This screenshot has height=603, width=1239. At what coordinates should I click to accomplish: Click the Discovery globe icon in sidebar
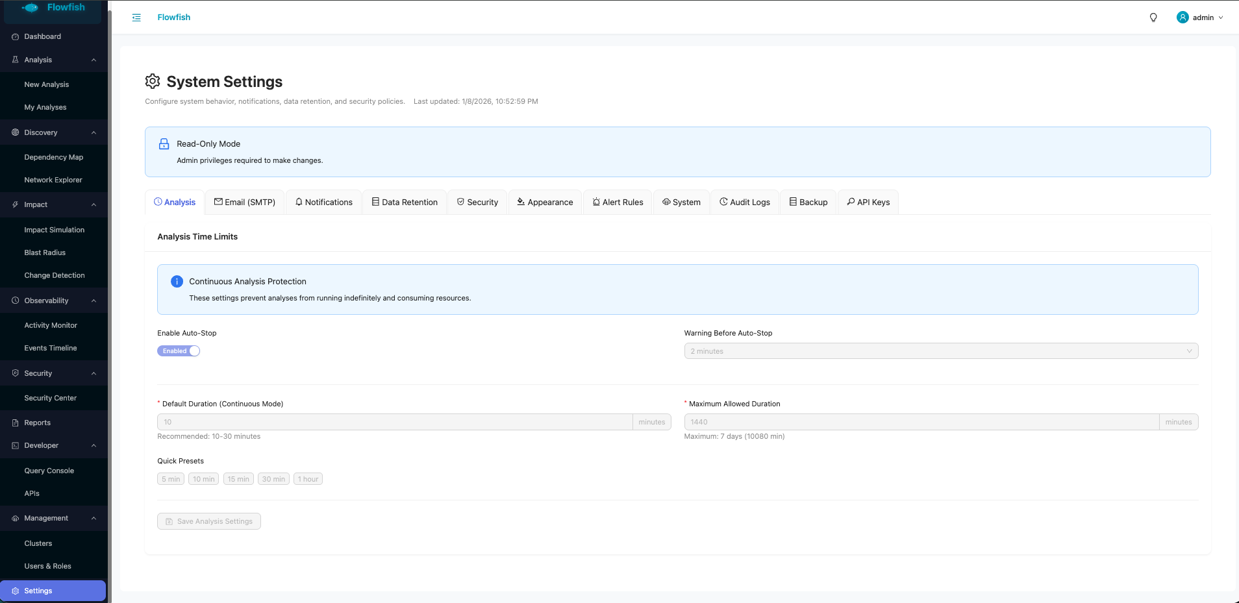[16, 132]
